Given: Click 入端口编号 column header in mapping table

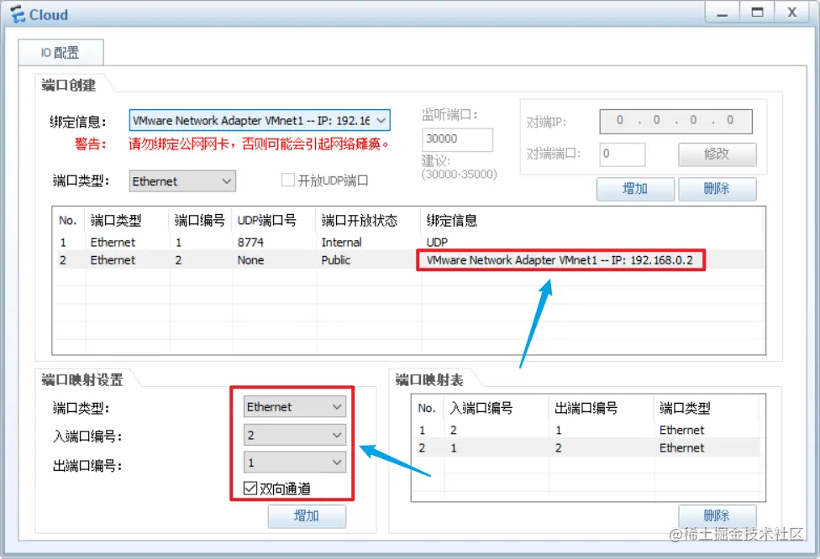Looking at the screenshot, I should (x=481, y=408).
